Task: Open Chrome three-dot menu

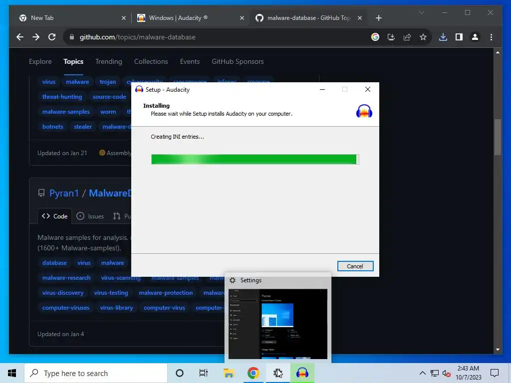Action: tap(491, 37)
